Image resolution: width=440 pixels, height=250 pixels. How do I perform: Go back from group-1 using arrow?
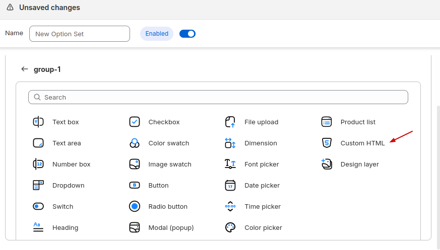point(25,69)
